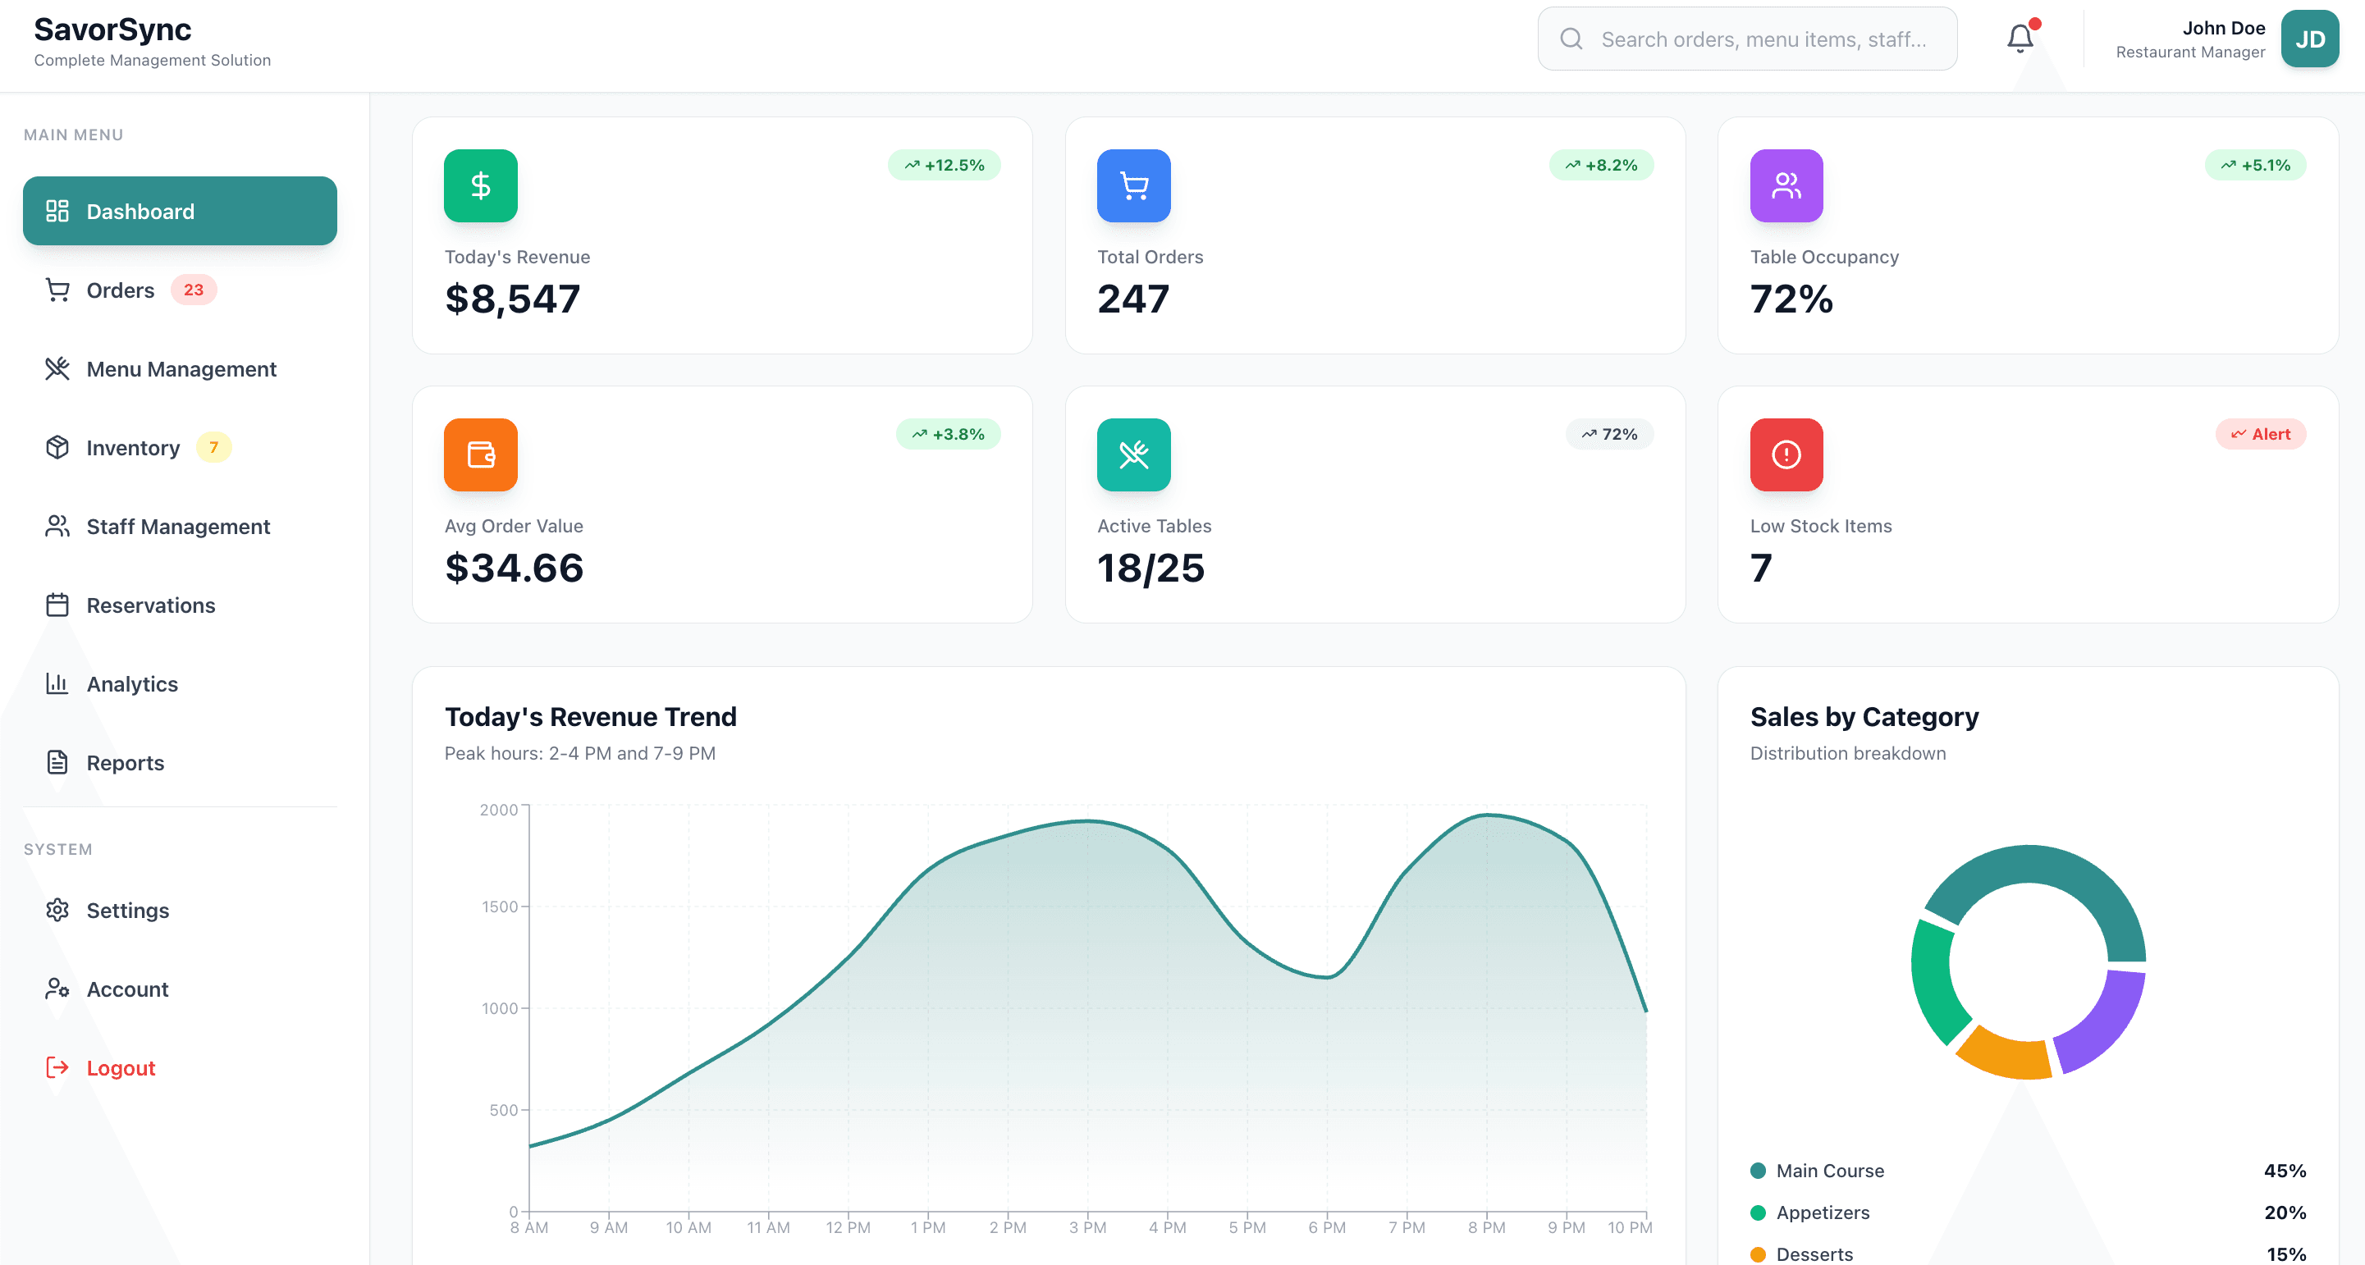
Task: Open the Orders menu item
Action: click(x=121, y=290)
